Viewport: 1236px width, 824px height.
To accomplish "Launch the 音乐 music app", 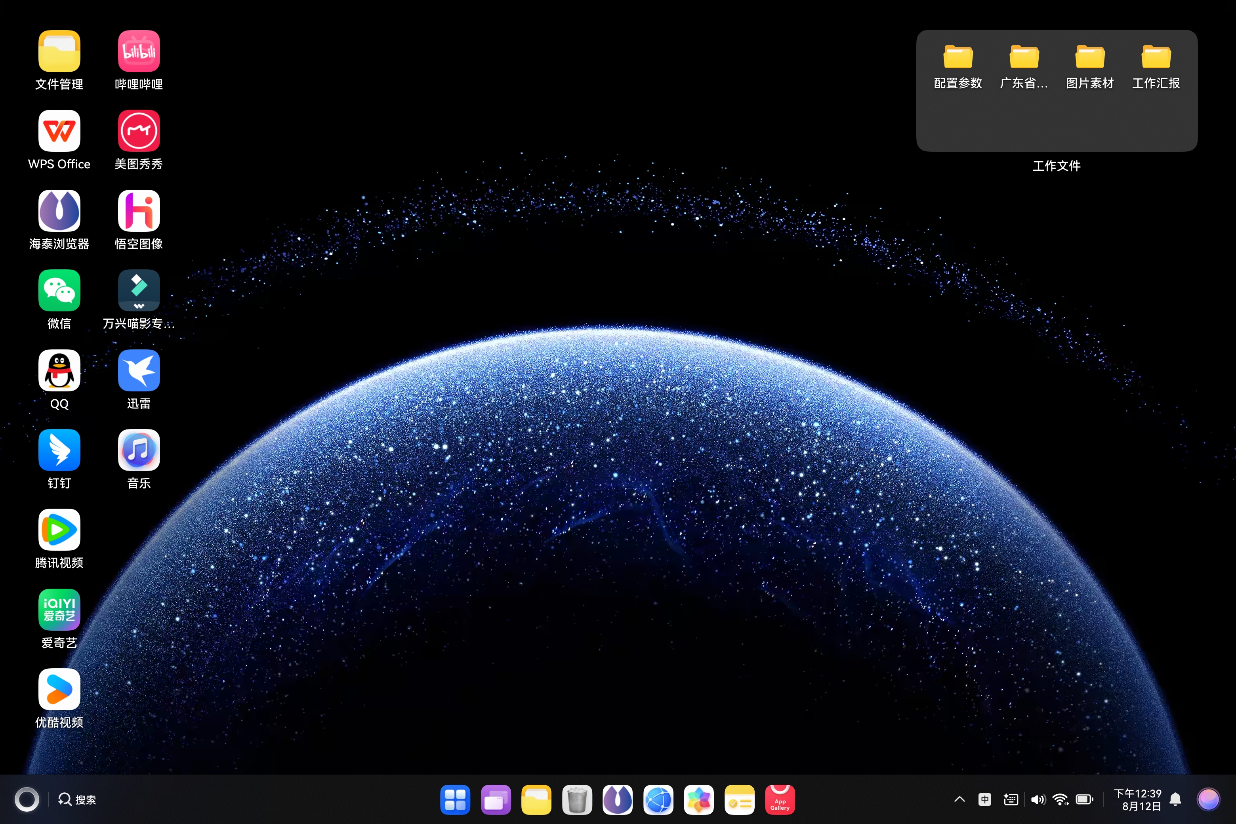I will coord(139,450).
